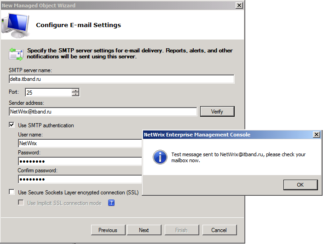Image resolution: width=323 pixels, height=244 pixels.
Task: Click the User name field
Action: click(x=80, y=143)
